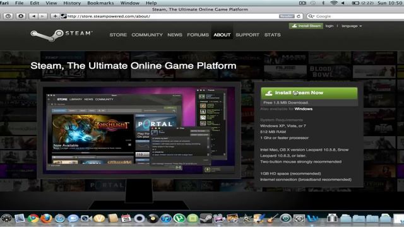Click the battery status icon in menu bar

[x=355, y=3]
